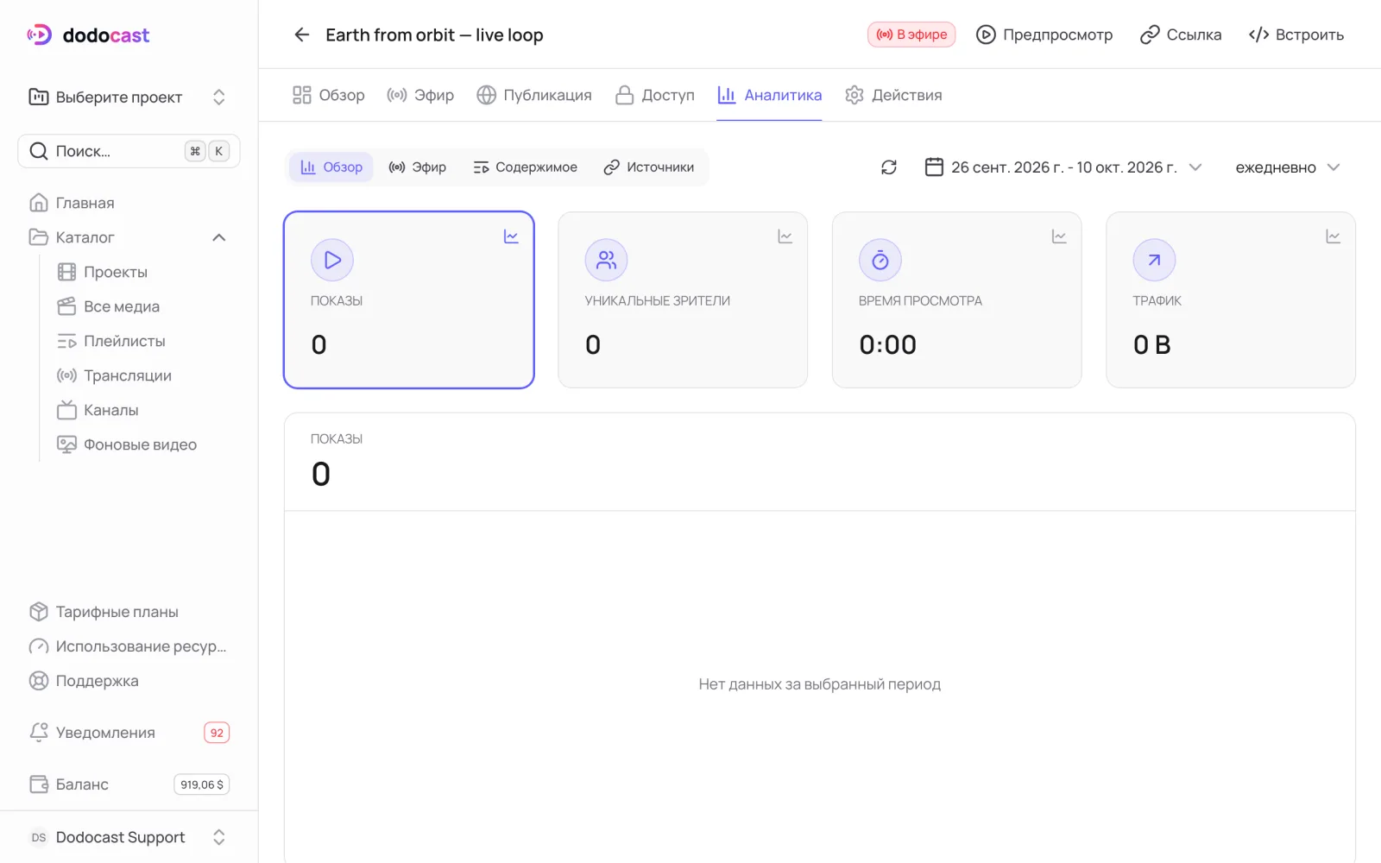
Task: Open Все медиа in the catalog
Action: (142, 306)
